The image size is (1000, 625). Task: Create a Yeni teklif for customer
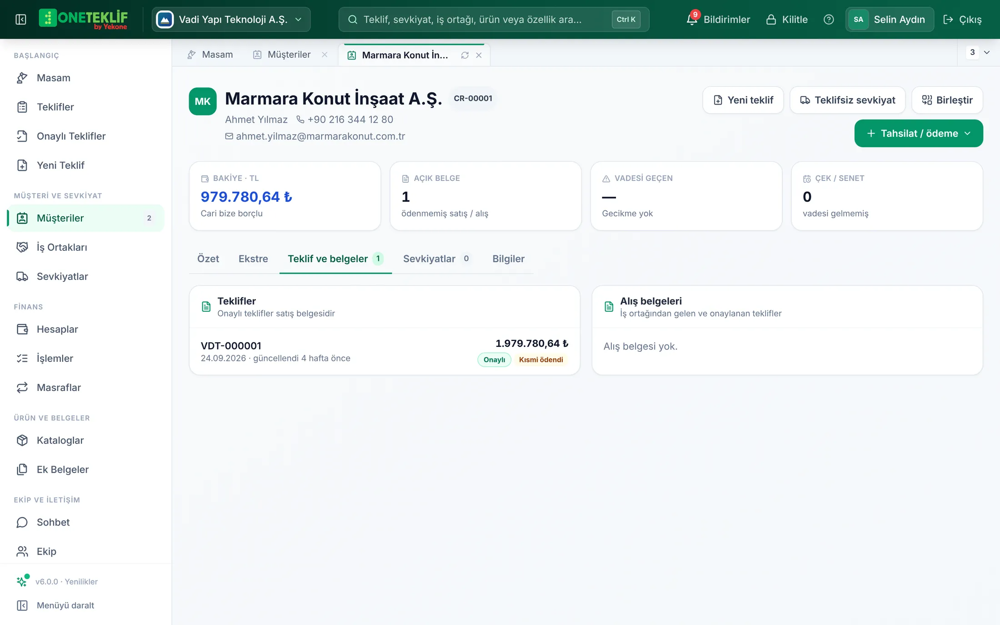[x=743, y=100]
